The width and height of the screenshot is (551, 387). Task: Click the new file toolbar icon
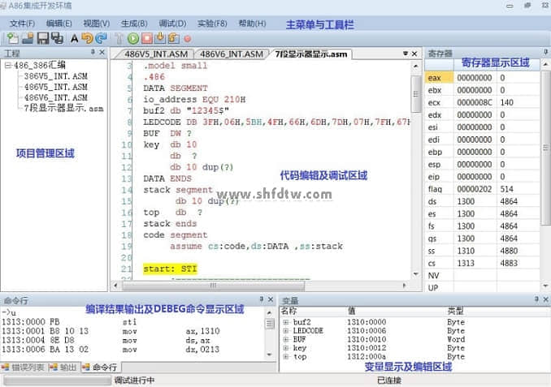(x=14, y=38)
